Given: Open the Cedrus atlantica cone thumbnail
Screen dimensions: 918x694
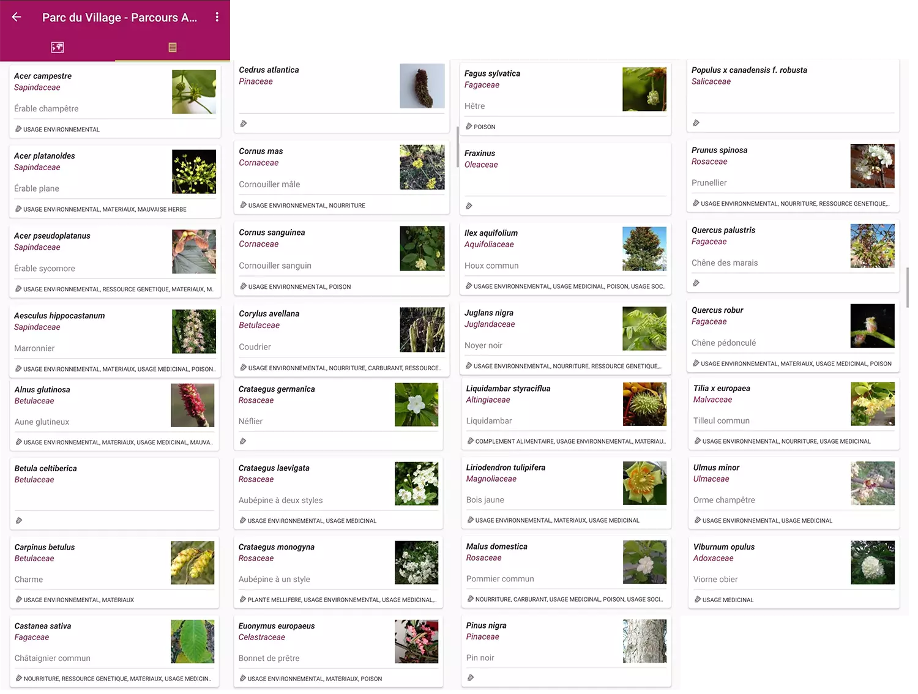Looking at the screenshot, I should (x=422, y=86).
